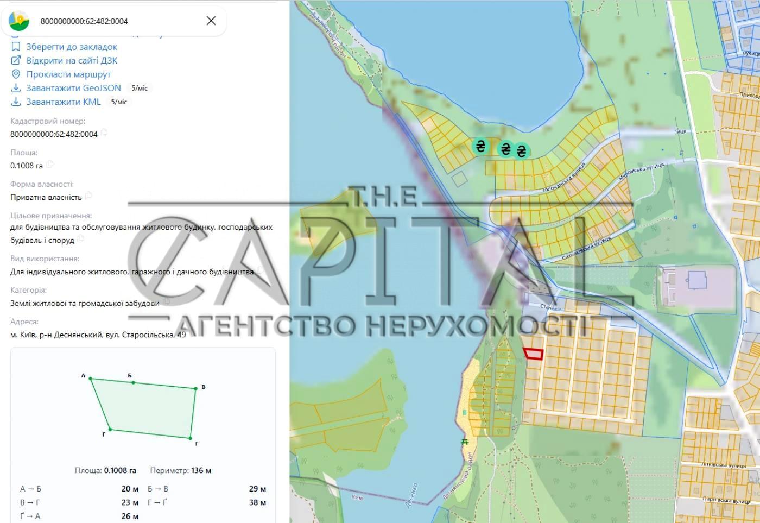Copy the Категорія land value

tap(166, 302)
